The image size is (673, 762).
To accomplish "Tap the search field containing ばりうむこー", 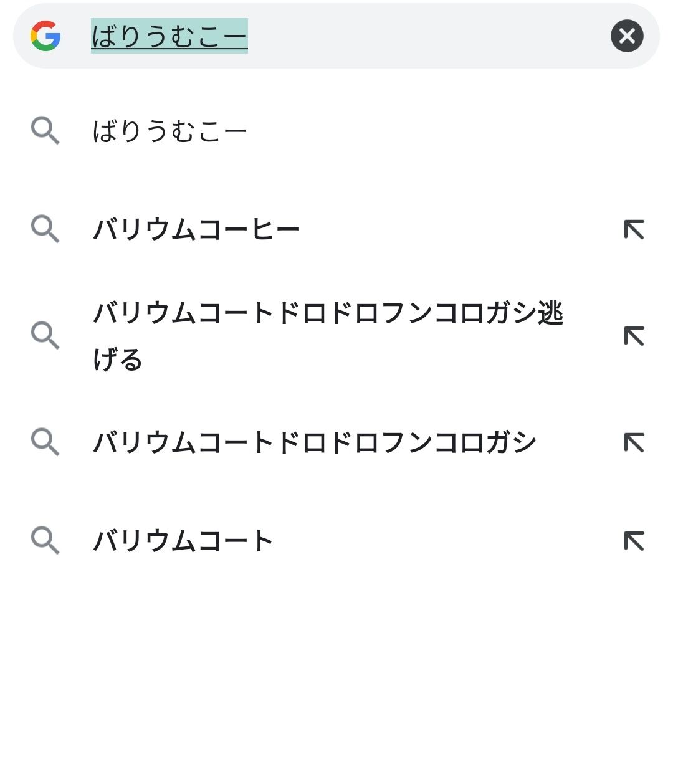I will [336, 36].
